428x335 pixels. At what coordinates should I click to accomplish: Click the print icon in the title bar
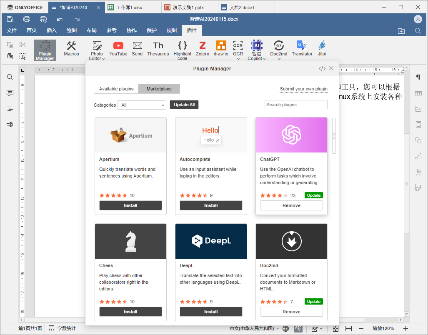tap(27, 19)
